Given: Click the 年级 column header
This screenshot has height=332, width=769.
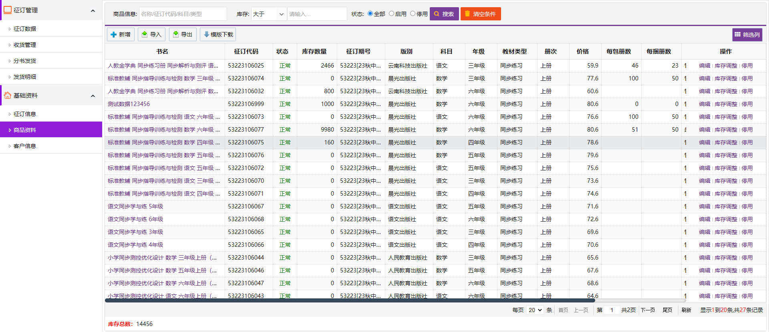Looking at the screenshot, I should [478, 52].
